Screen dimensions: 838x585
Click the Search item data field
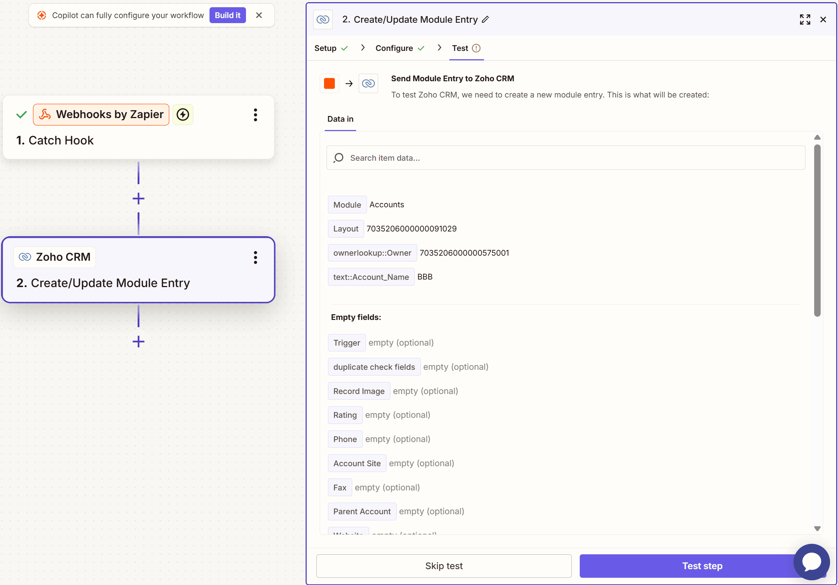point(566,158)
